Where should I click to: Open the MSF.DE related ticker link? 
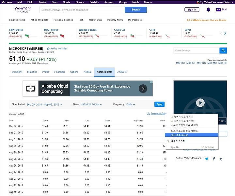pos(223,63)
